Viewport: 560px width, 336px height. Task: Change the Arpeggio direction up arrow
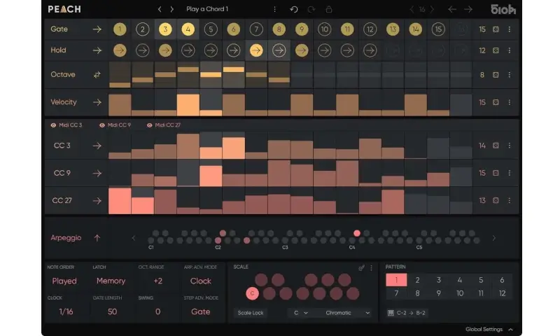point(97,238)
